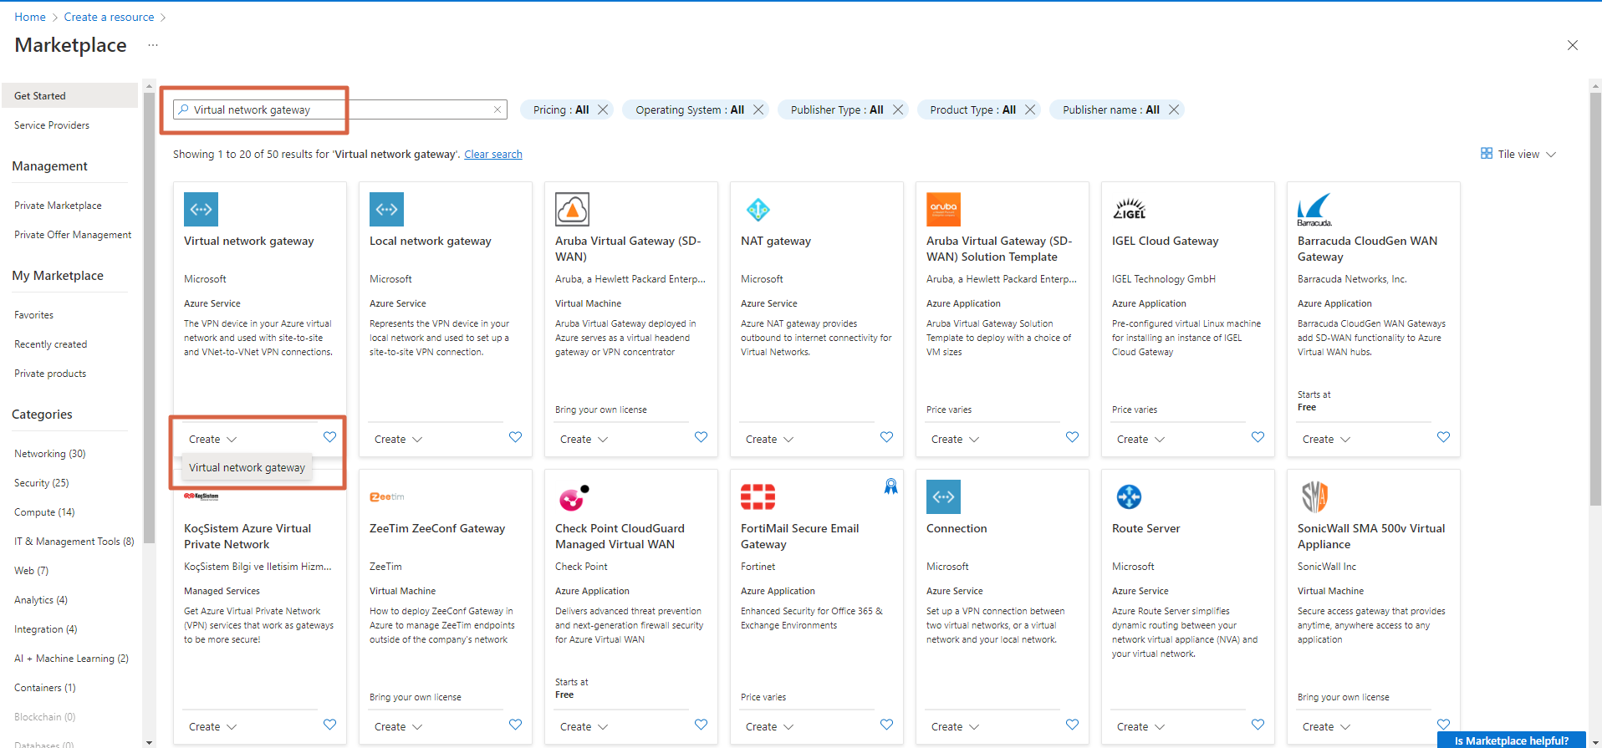Click the IGEL Cloud Gateway logo
This screenshot has width=1602, height=748.
pos(1129,209)
